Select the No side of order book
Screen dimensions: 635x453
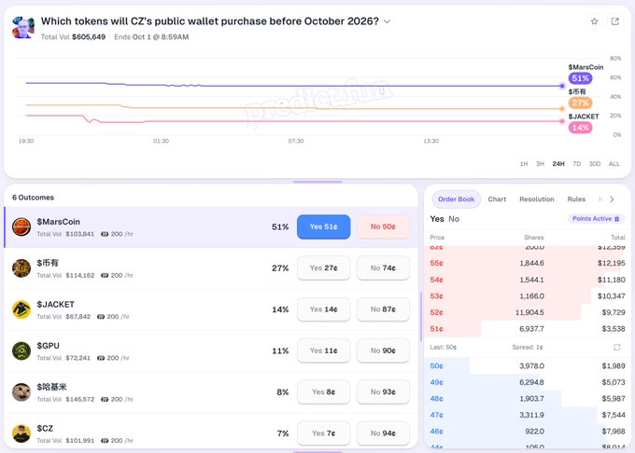point(454,219)
